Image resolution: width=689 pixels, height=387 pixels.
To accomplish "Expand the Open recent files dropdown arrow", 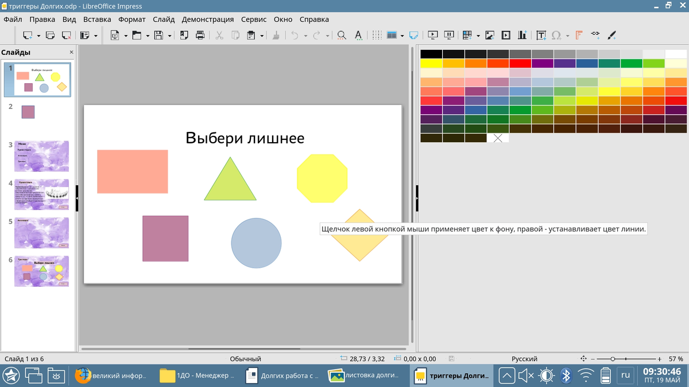I will point(147,36).
